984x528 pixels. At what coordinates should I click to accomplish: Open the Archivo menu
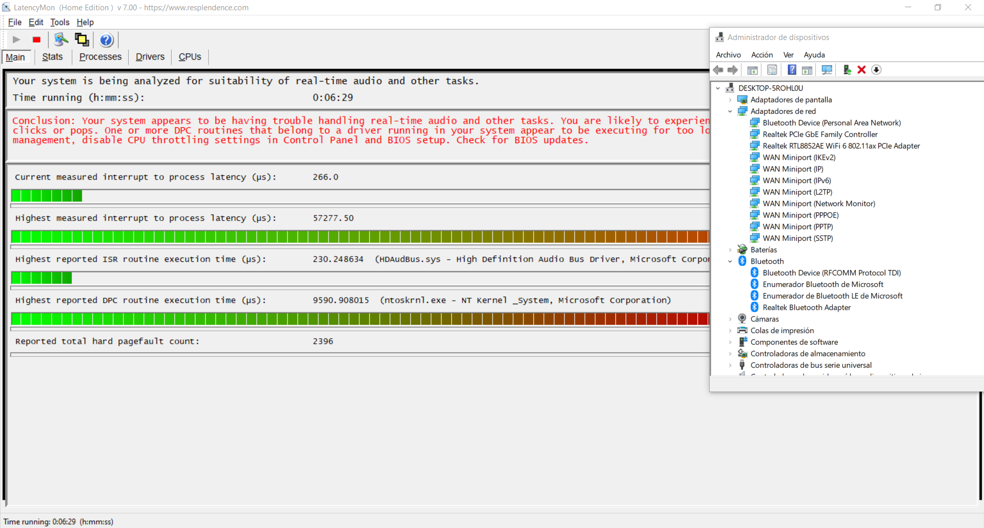(x=728, y=55)
